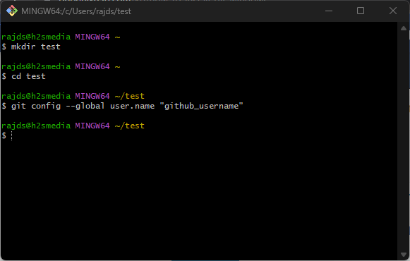Close the MINGW64 terminal window
410x261 pixels.
tap(393, 11)
